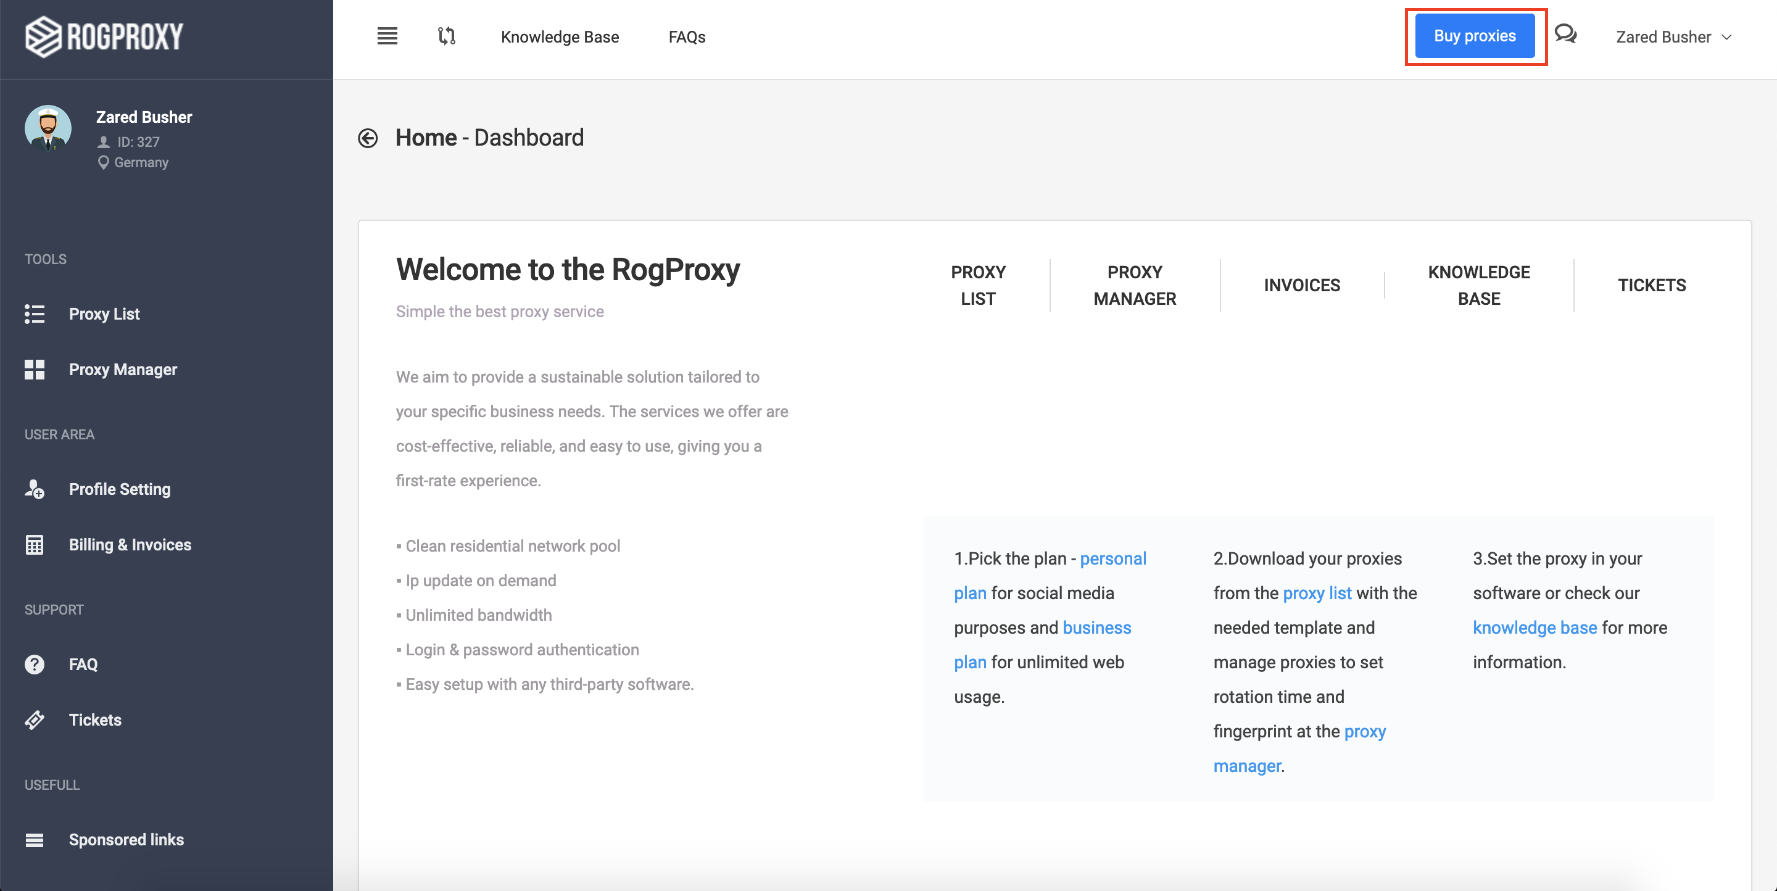This screenshot has height=891, width=1777.
Task: Open Sponsored links in the sidebar
Action: tap(126, 839)
